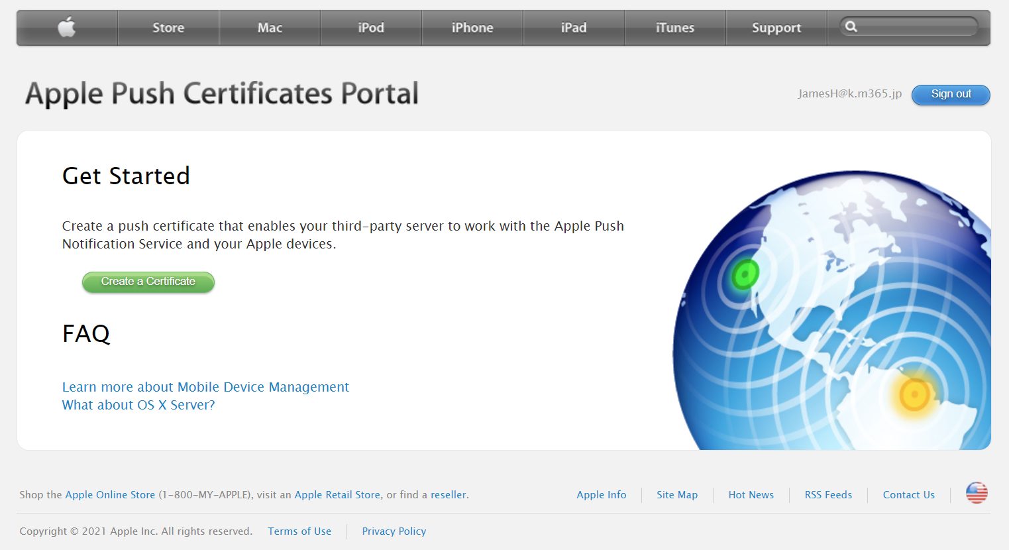Select iPhone in the top navigation
Image resolution: width=1009 pixels, height=550 pixels.
pos(472,28)
